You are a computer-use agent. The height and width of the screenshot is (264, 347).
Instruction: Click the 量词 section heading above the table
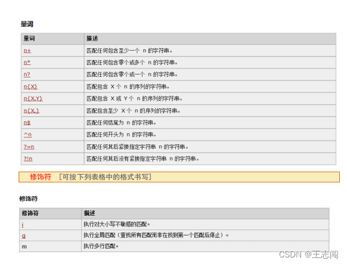[27, 24]
